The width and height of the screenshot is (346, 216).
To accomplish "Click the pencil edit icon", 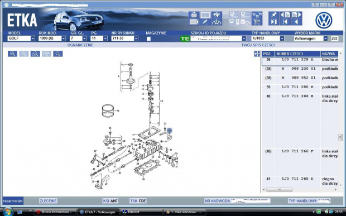I will [205, 22].
